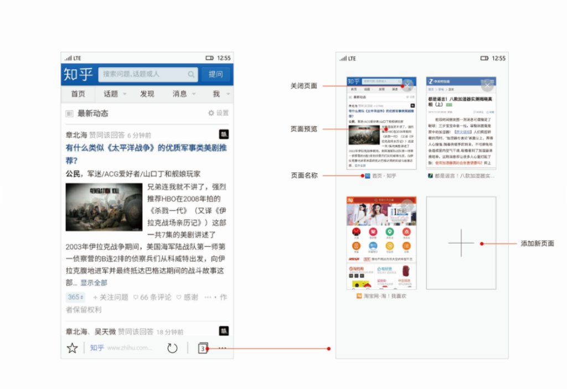Expand the 消息 dropdown arrow

(193, 94)
